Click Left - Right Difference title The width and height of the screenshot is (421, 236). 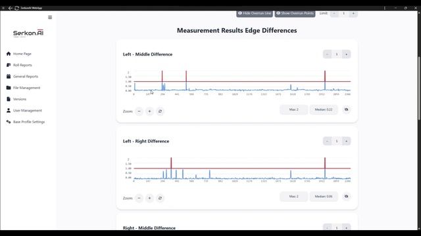tap(146, 142)
